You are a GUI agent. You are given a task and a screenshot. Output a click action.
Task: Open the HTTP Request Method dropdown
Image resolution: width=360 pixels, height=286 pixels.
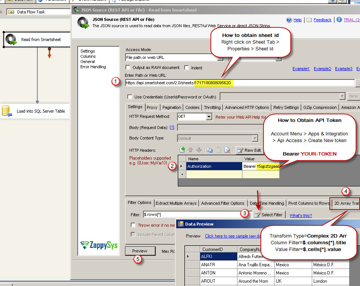[x=210, y=116]
